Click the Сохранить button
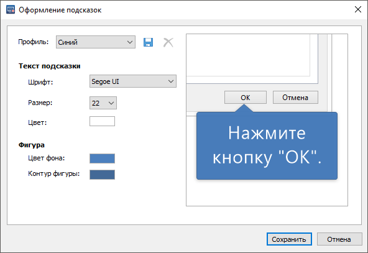 coord(289,239)
